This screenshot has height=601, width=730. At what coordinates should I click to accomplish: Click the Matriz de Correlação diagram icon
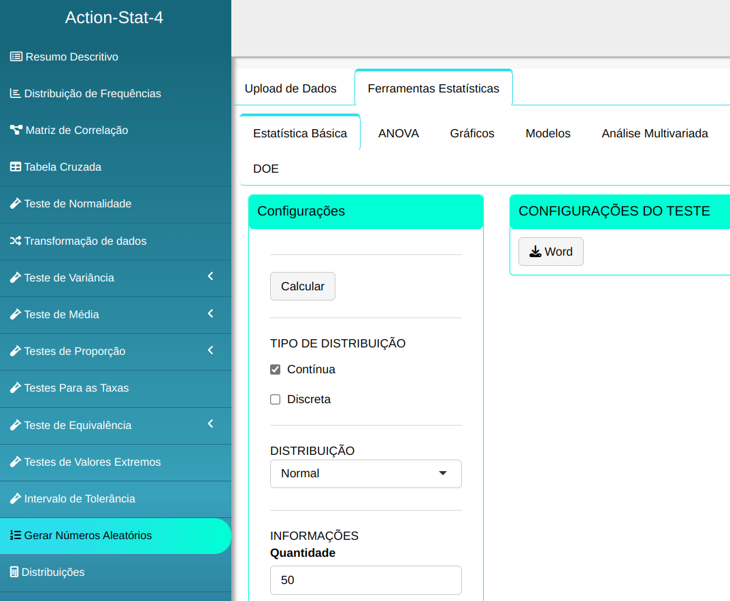16,130
